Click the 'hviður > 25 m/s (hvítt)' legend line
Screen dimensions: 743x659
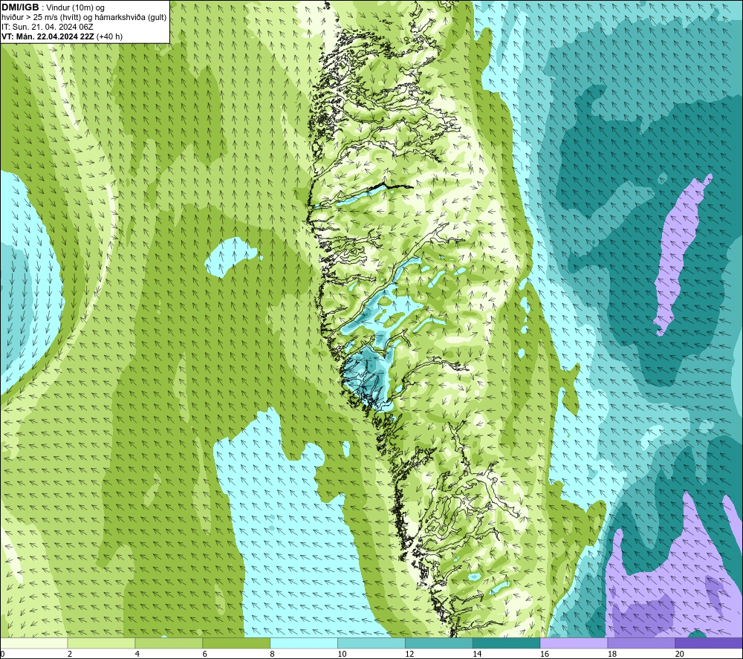coord(84,18)
